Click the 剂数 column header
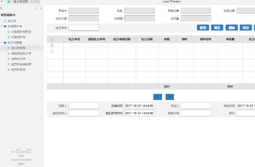Screen dimensions: 255x167 167,39
